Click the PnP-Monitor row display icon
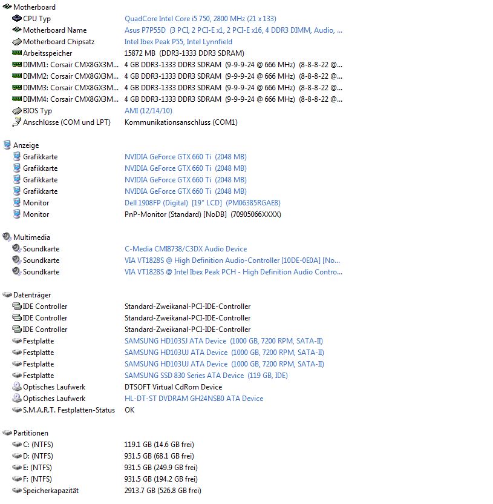Screen dimensions: 493x504 click(x=17, y=214)
